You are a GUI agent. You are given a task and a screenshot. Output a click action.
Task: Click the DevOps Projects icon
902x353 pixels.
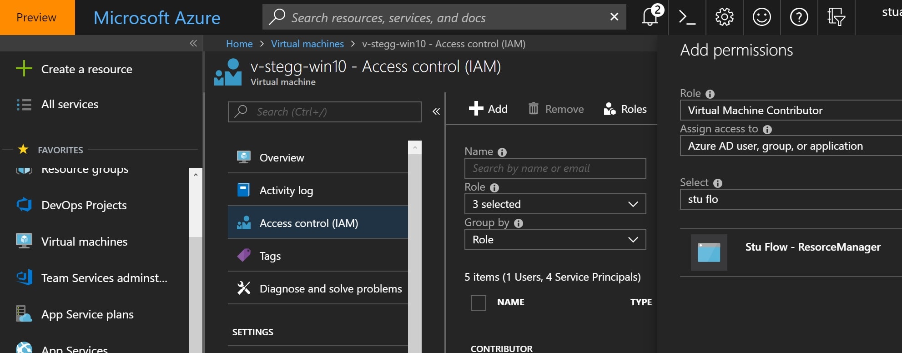click(24, 205)
